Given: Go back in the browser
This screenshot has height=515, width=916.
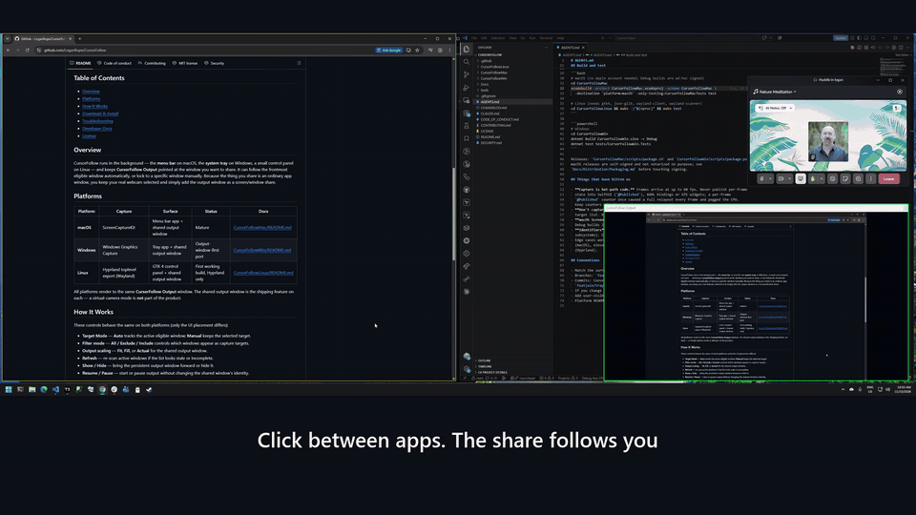Looking at the screenshot, I should (9, 51).
